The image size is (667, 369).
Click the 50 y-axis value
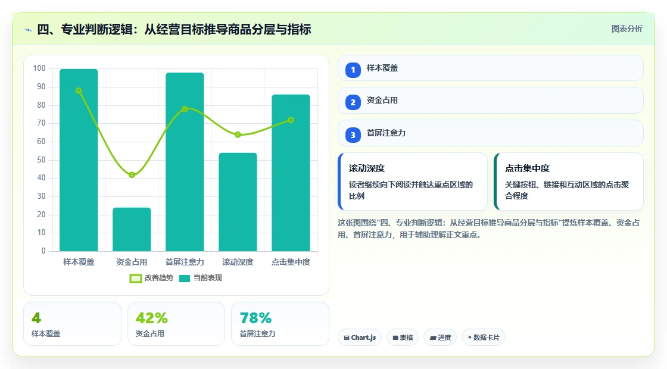click(x=41, y=160)
